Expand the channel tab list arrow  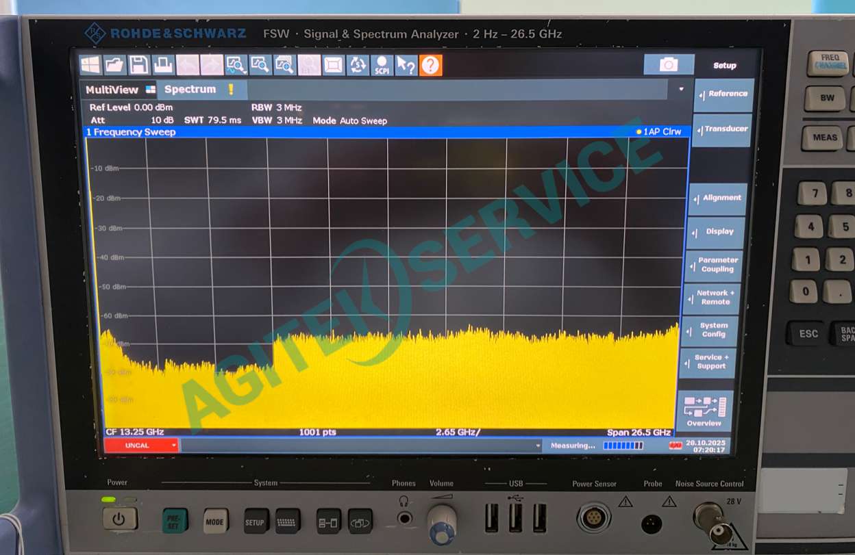pos(681,89)
